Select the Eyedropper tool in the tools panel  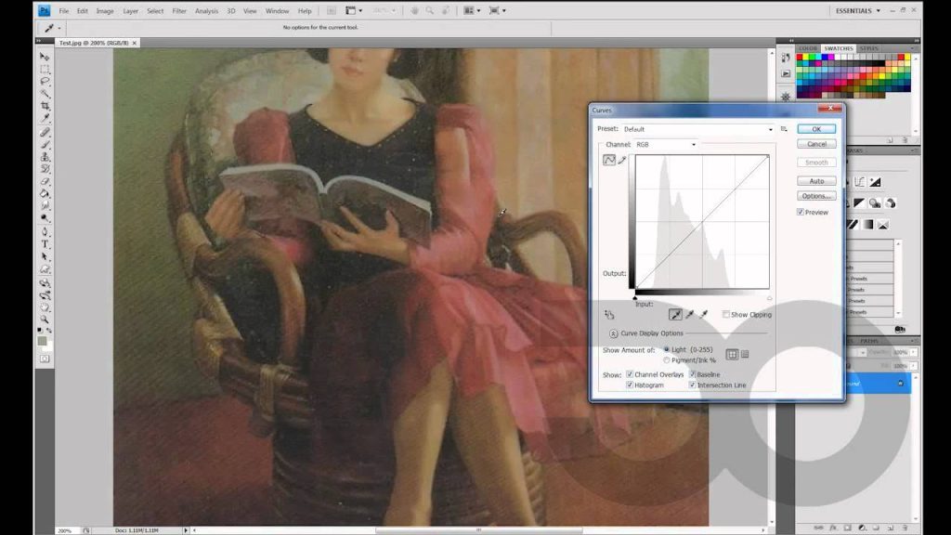tap(45, 118)
